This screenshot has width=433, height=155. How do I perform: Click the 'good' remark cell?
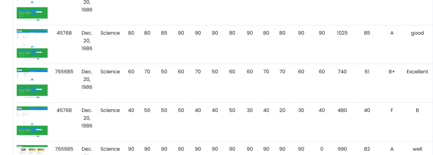pos(417,33)
